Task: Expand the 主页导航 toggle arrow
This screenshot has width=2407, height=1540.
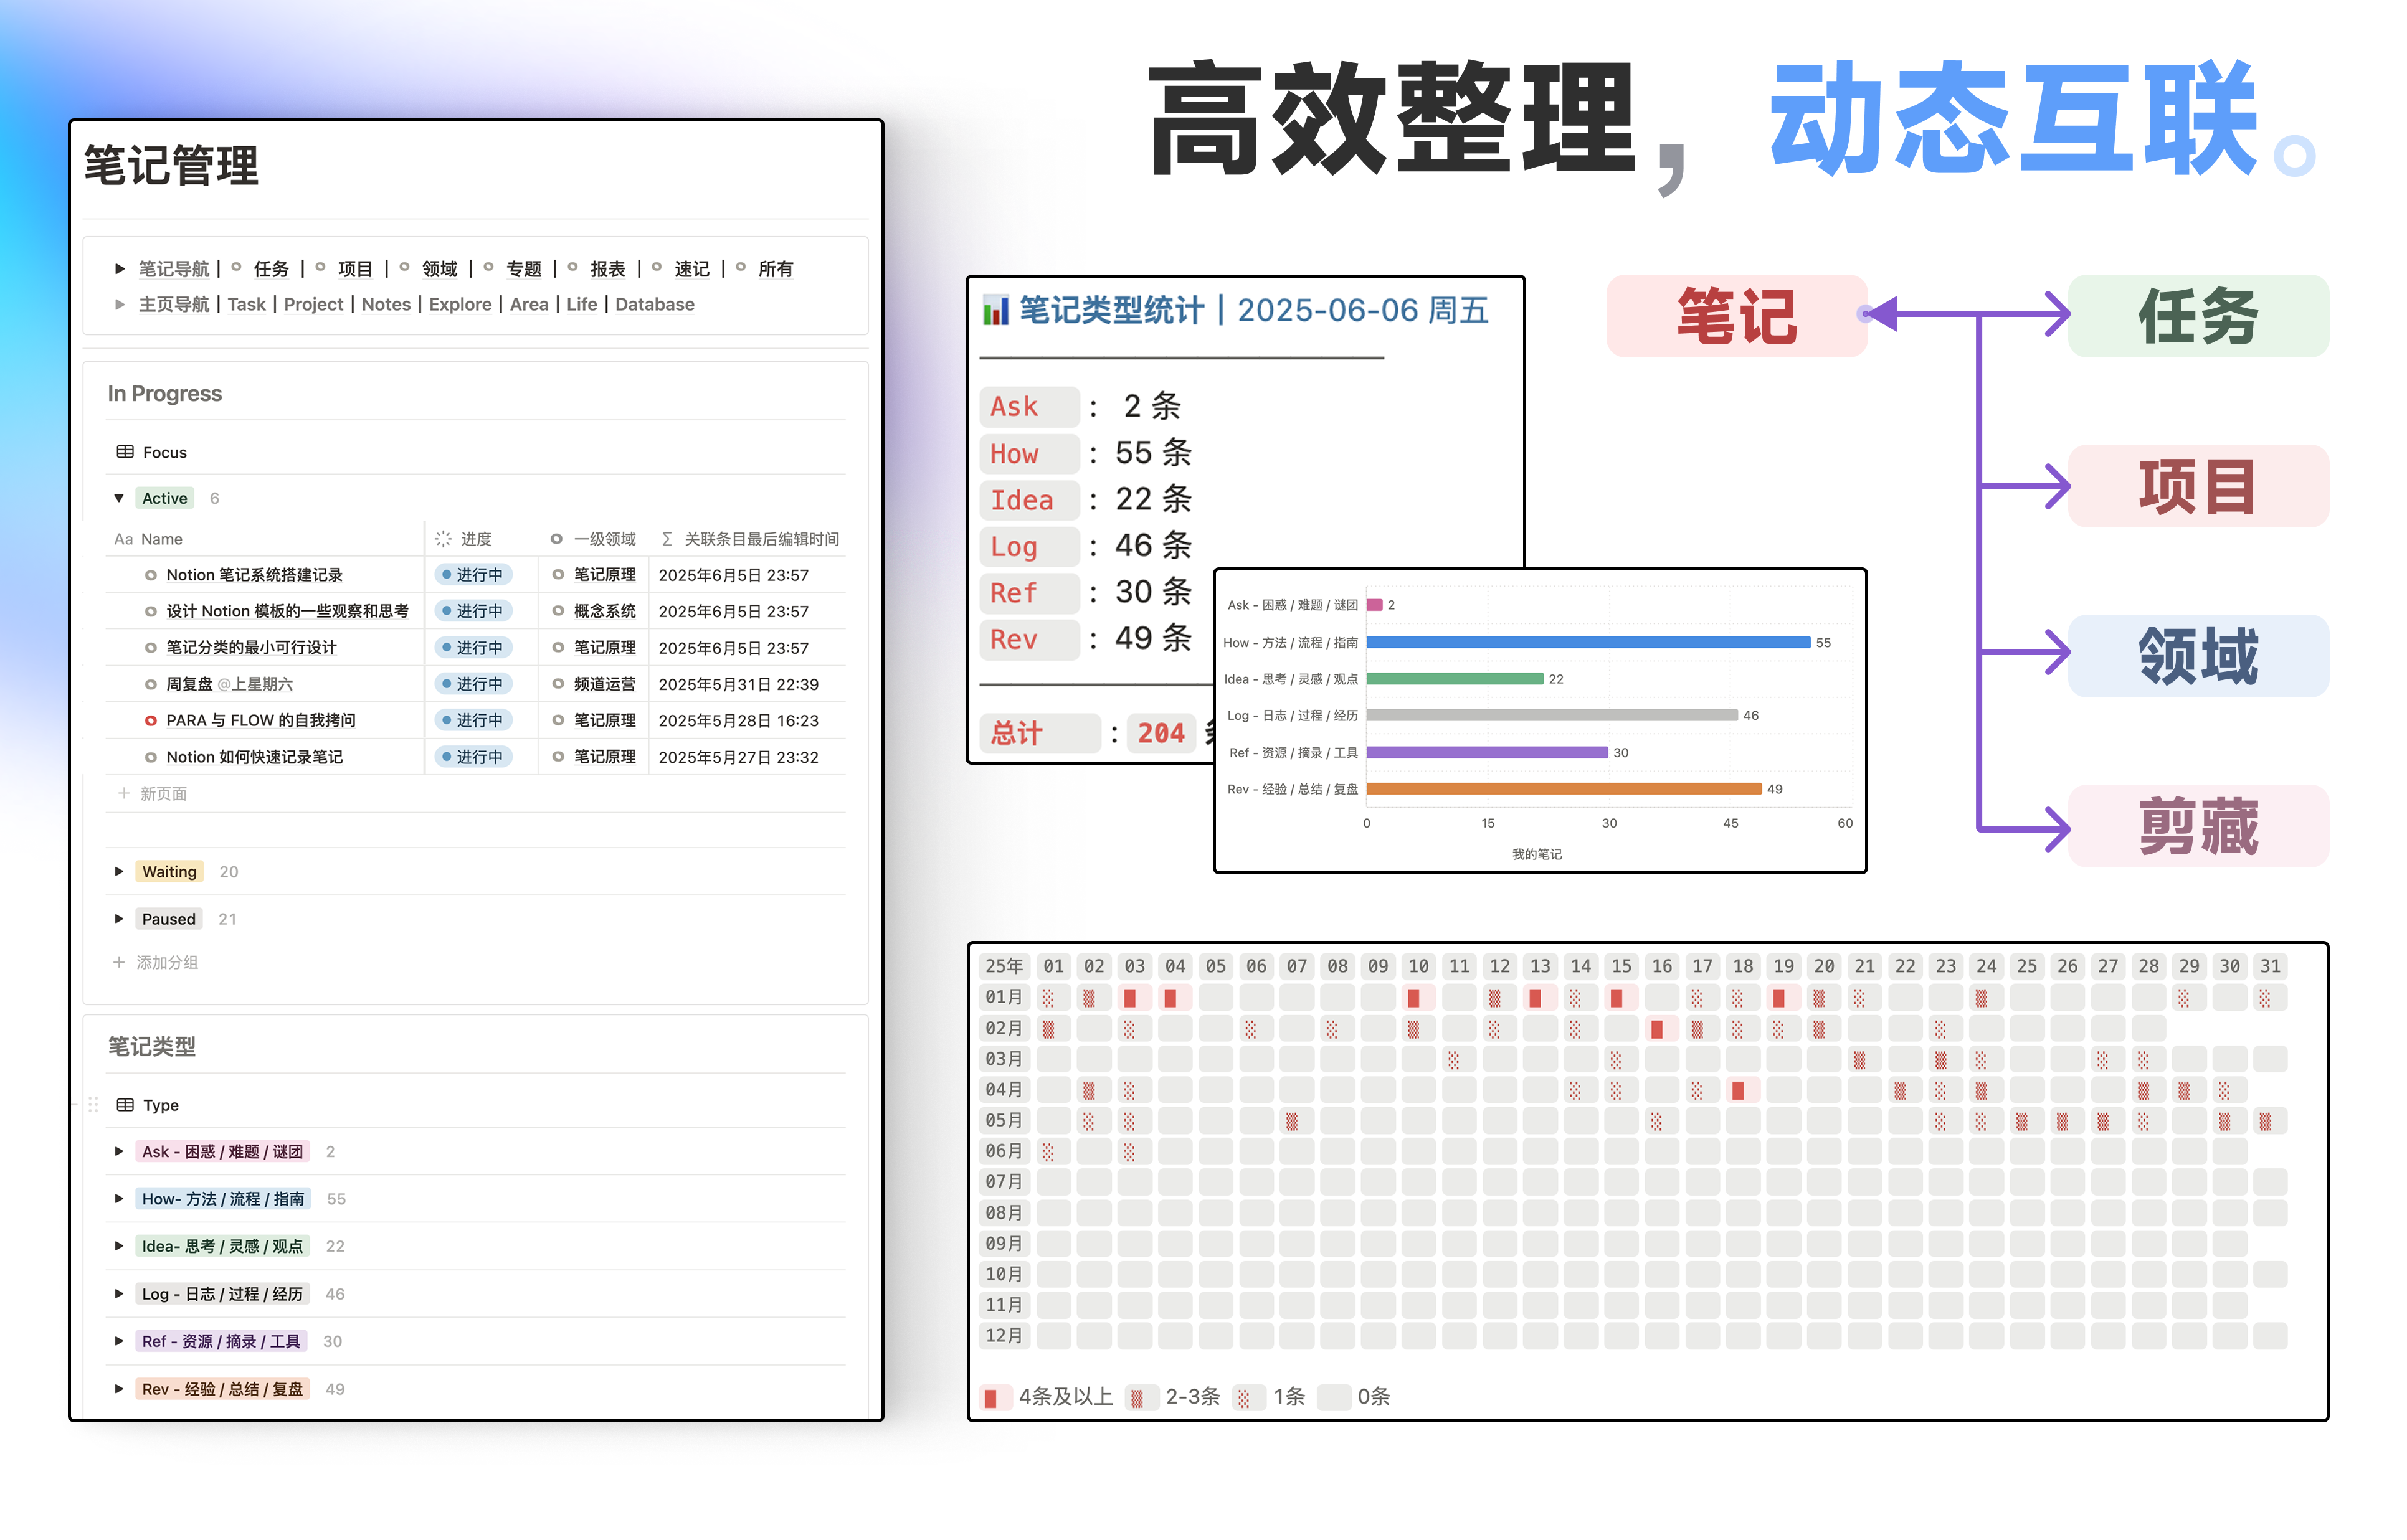Action: pyautogui.click(x=120, y=304)
